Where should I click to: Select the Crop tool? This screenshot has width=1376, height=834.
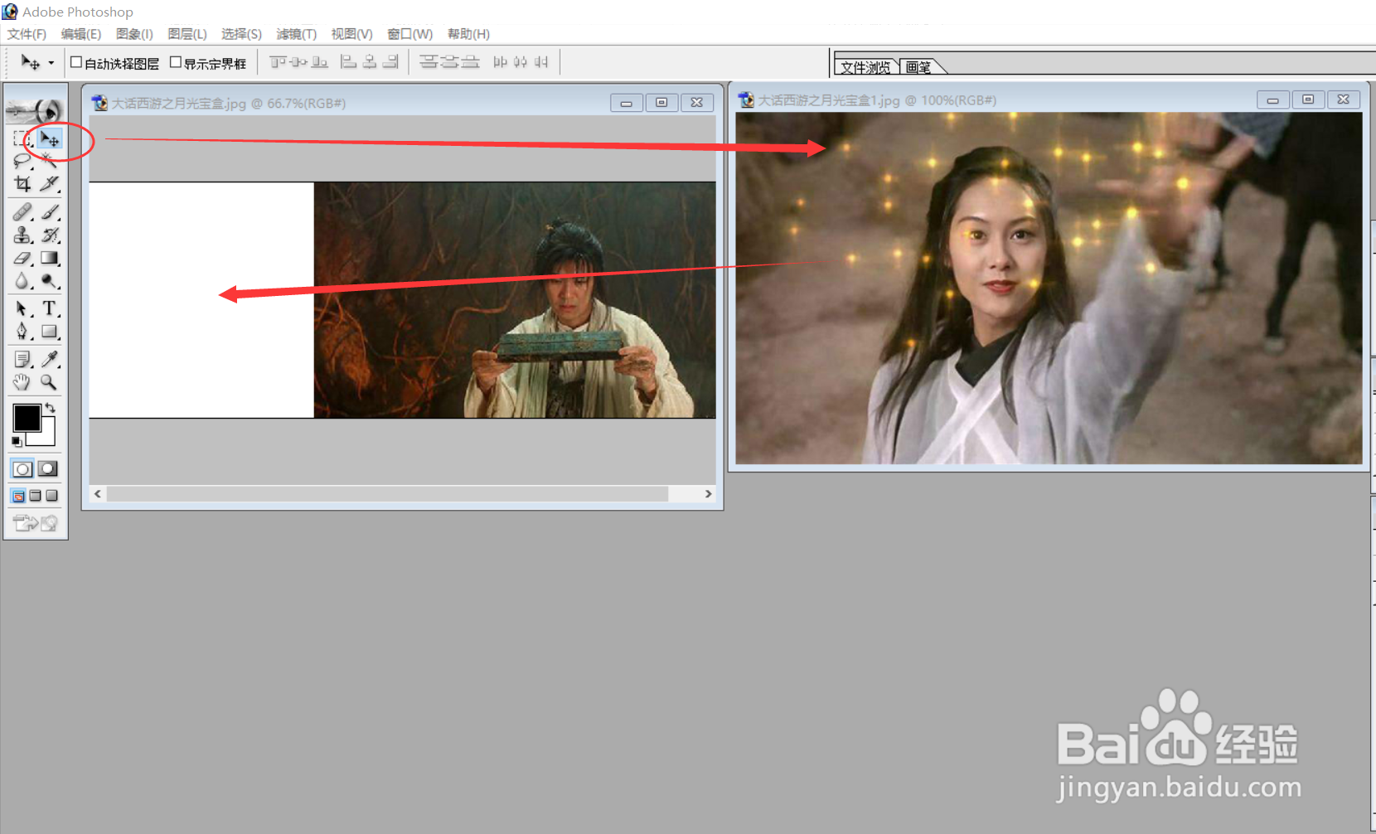click(x=22, y=183)
